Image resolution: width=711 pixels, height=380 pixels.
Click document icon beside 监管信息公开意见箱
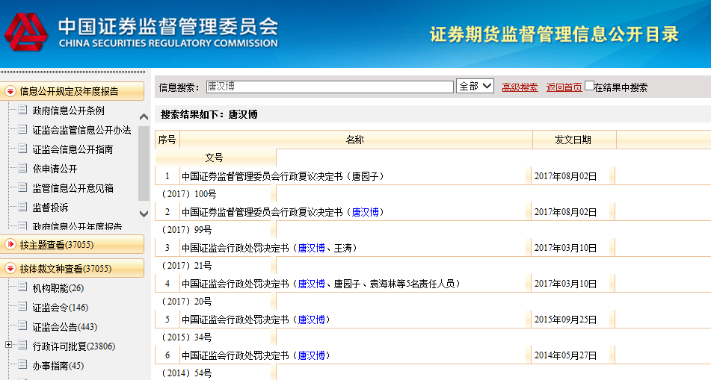(x=22, y=187)
